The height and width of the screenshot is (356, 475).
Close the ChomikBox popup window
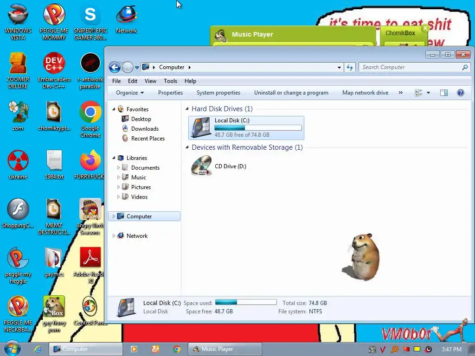pos(425,28)
